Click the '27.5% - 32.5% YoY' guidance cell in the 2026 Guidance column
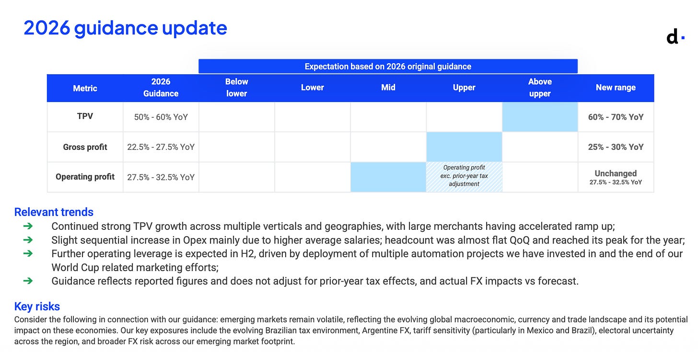The image size is (698, 352). 161,177
